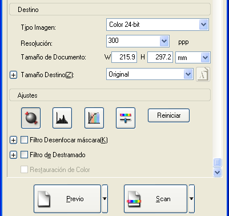Click the Previo button

tap(67, 199)
